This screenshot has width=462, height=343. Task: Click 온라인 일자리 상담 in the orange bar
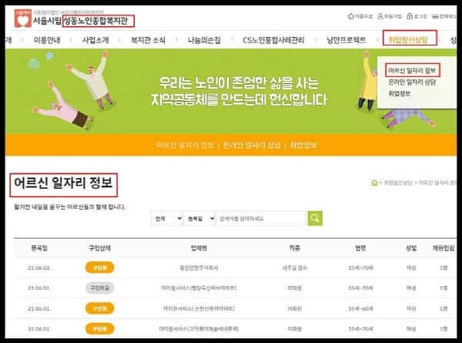[x=252, y=145]
